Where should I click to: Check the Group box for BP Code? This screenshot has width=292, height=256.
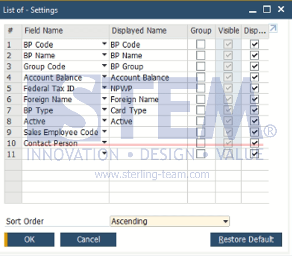tap(201, 44)
